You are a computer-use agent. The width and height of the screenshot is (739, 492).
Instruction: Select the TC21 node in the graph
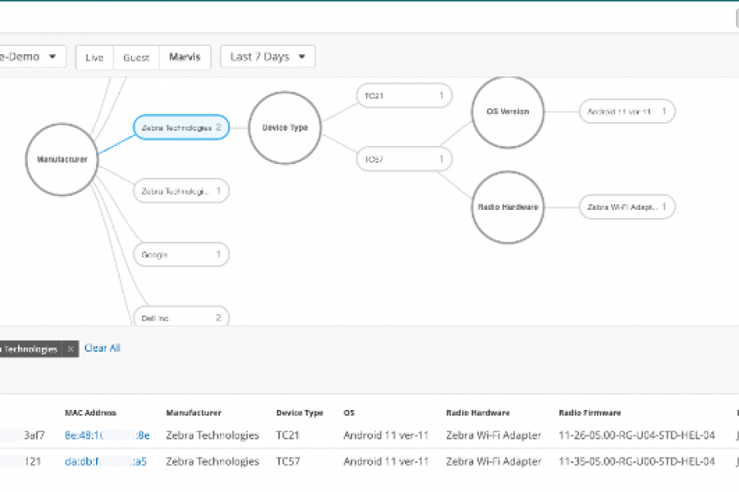[404, 96]
